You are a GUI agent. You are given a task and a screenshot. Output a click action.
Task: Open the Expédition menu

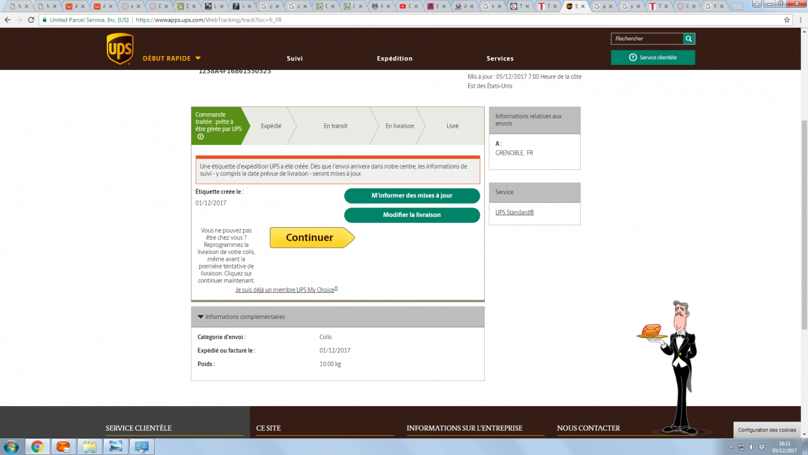pos(394,59)
